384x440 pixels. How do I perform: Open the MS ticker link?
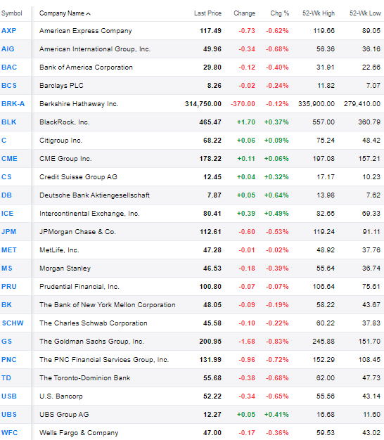click(x=7, y=268)
